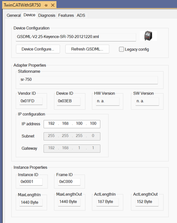This screenshot has height=223, width=177.
Task: Click the GSDML file name field
Action: (x=76, y=37)
